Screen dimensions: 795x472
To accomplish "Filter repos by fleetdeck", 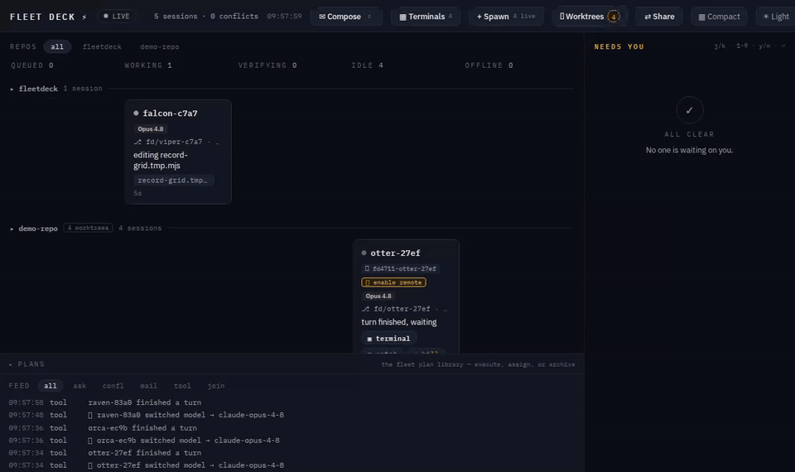I will tap(102, 46).
